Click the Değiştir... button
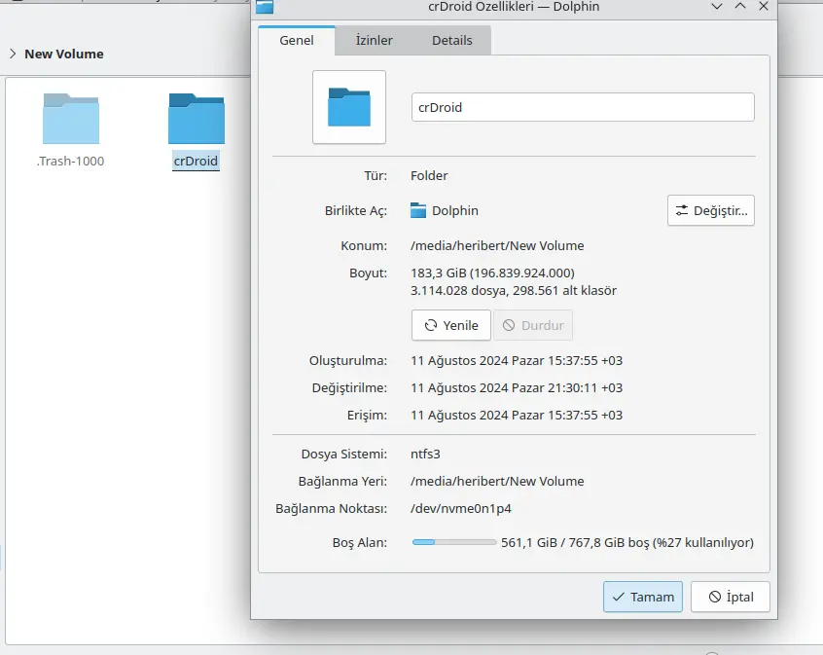 [x=711, y=210]
